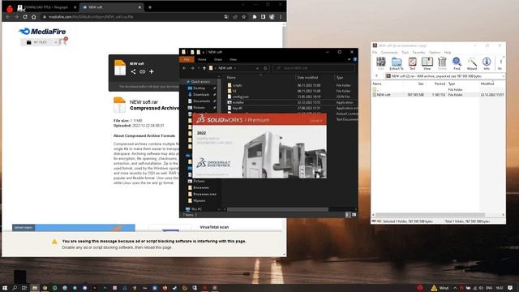The image size is (519, 292).
Task: Open the Favorites menu in WinRAR
Action: [418, 52]
